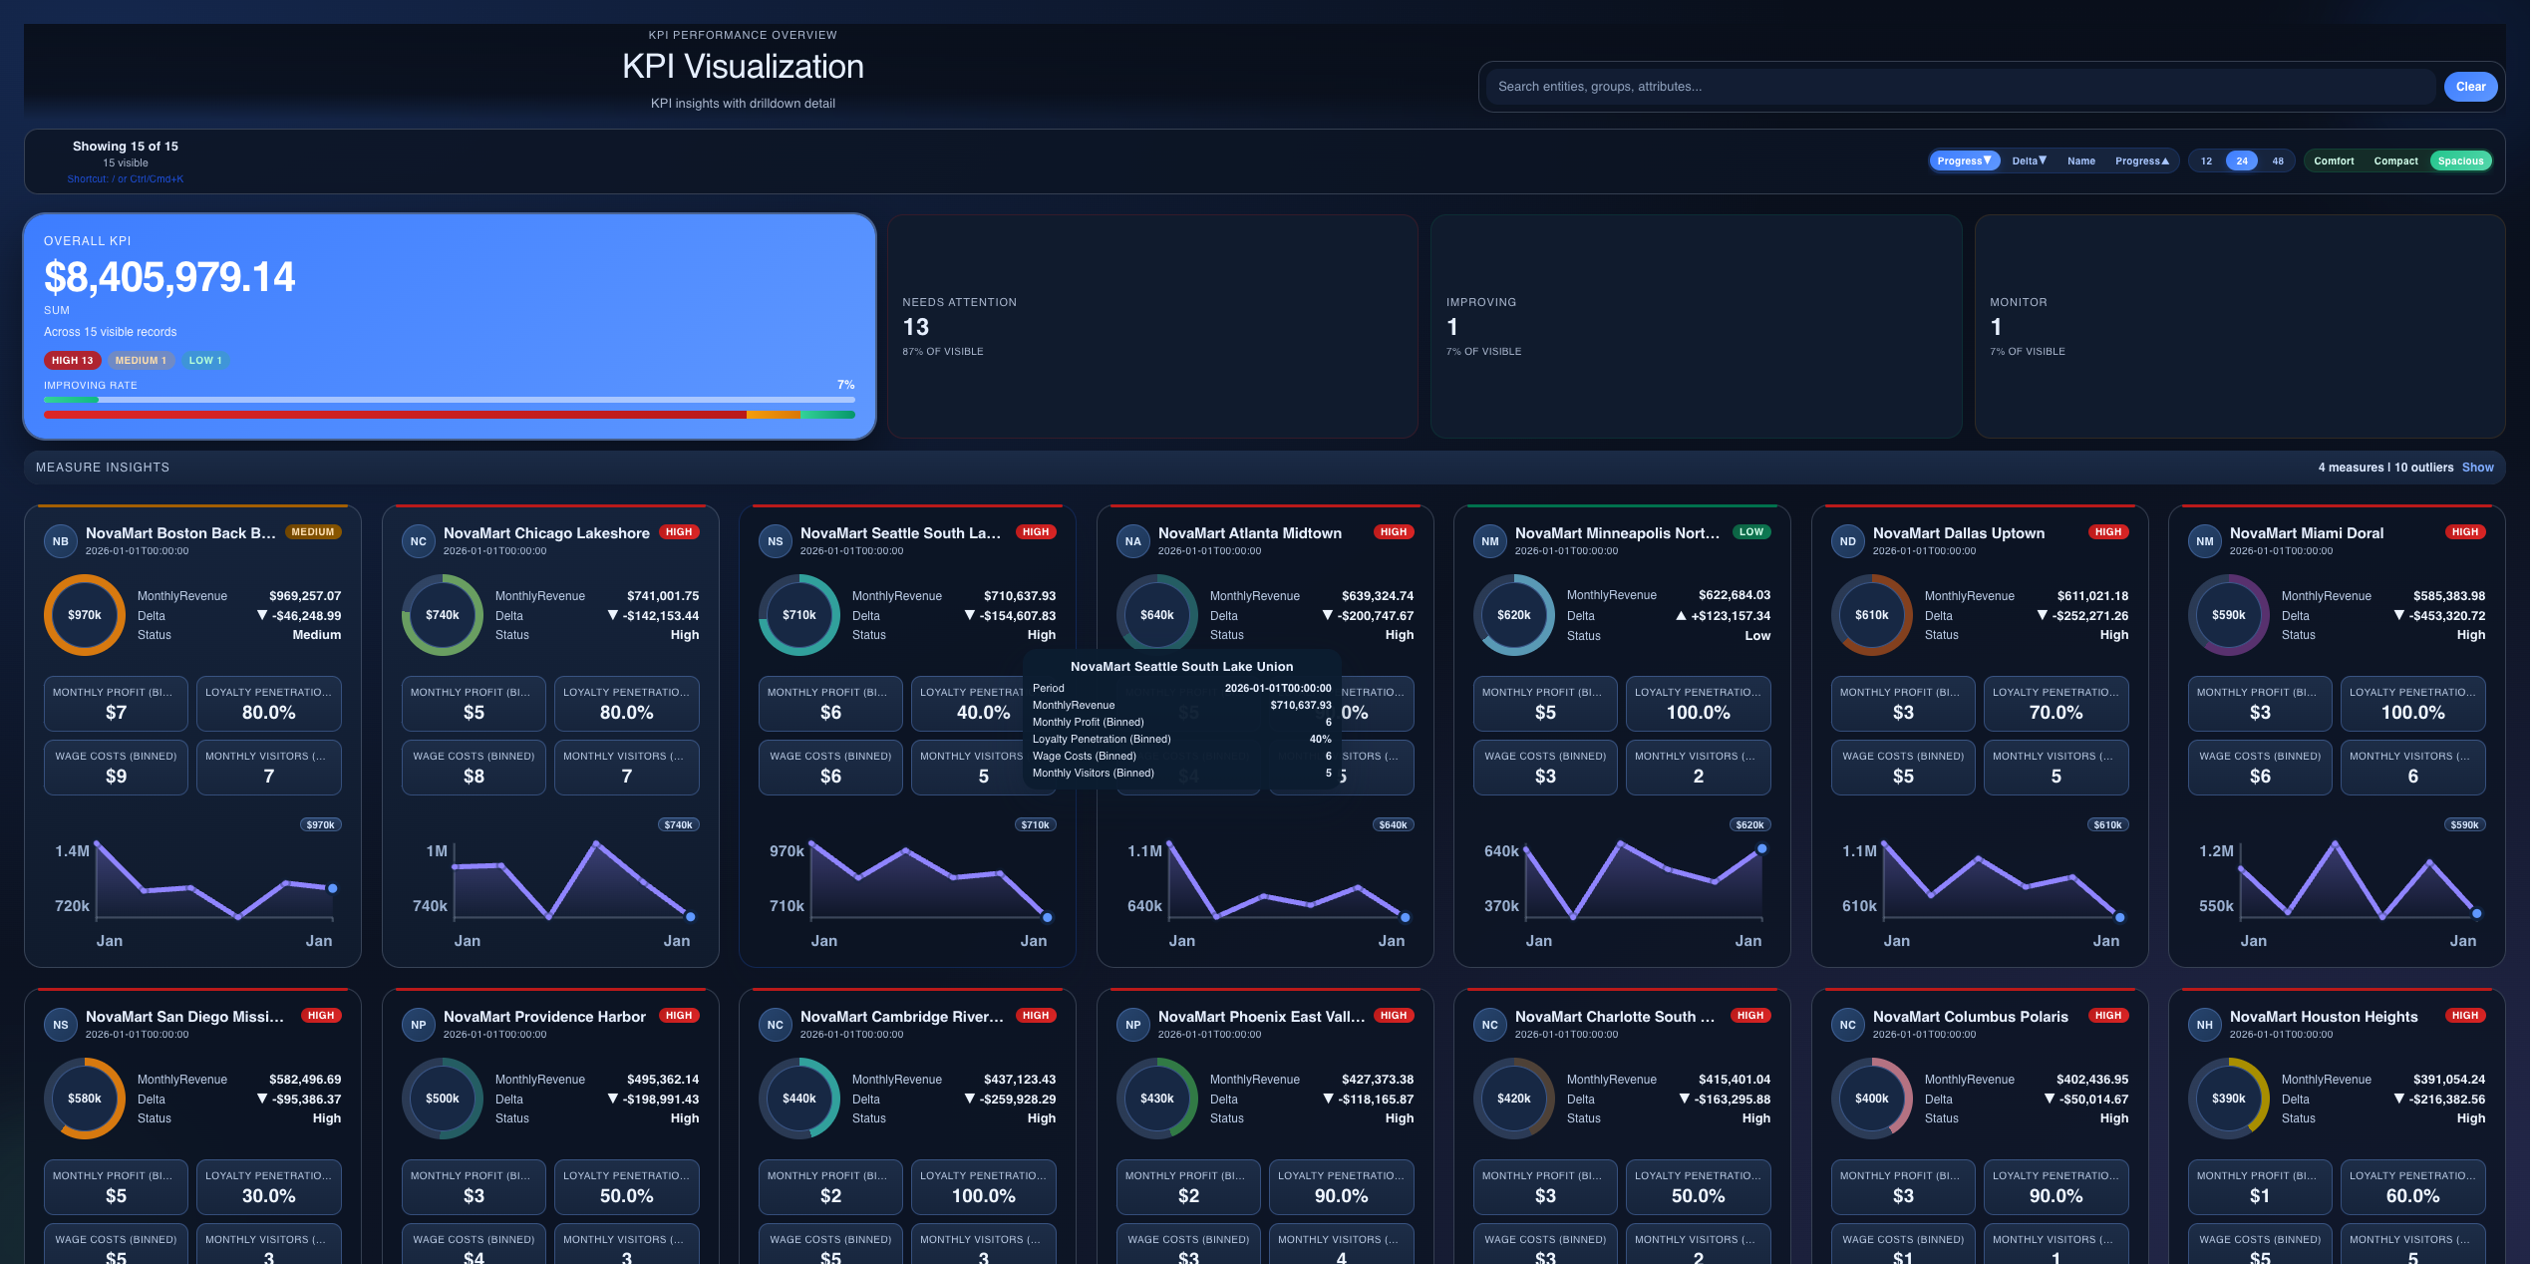Click the NC avatar on Charlotte South card
The height and width of the screenshot is (1265, 2532).
pyautogui.click(x=1490, y=1025)
